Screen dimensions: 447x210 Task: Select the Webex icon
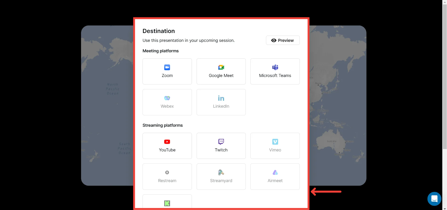point(167,98)
